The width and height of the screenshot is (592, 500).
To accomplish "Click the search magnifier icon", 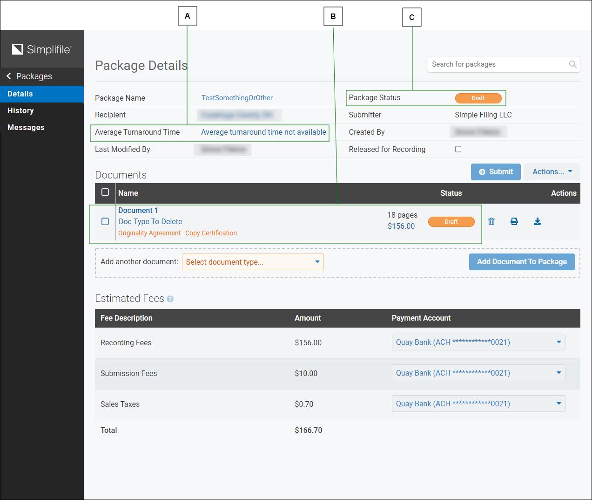I will pyautogui.click(x=573, y=64).
